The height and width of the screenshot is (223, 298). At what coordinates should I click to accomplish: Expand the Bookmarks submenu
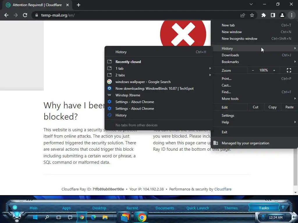coord(254,62)
